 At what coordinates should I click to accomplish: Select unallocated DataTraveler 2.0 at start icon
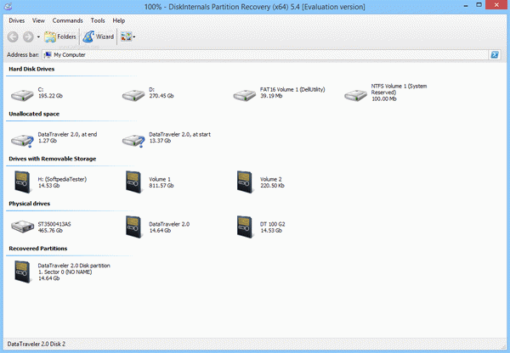pyautogui.click(x=133, y=140)
